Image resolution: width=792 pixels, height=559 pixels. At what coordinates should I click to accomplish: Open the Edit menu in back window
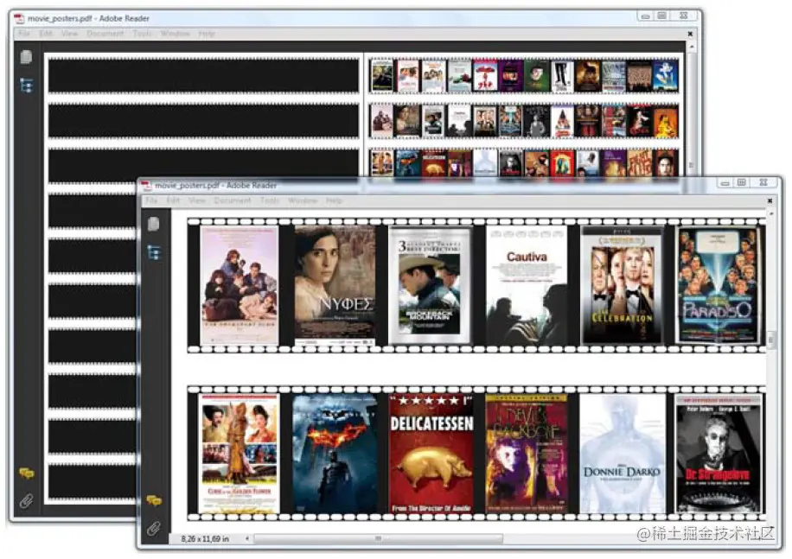(46, 34)
